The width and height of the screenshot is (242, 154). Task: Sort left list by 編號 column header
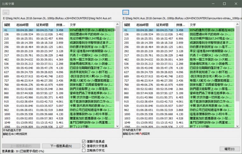[9, 25]
